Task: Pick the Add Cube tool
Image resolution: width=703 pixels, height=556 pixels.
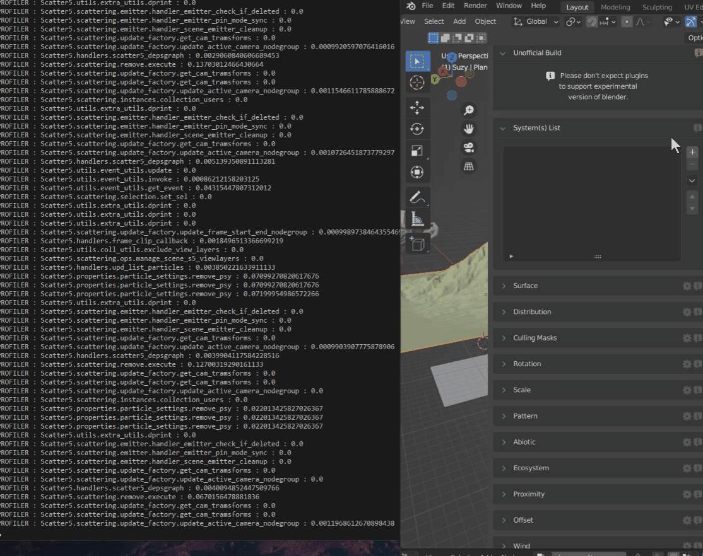Action: click(417, 244)
